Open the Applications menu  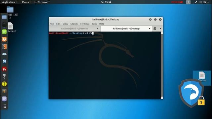click(10, 2)
